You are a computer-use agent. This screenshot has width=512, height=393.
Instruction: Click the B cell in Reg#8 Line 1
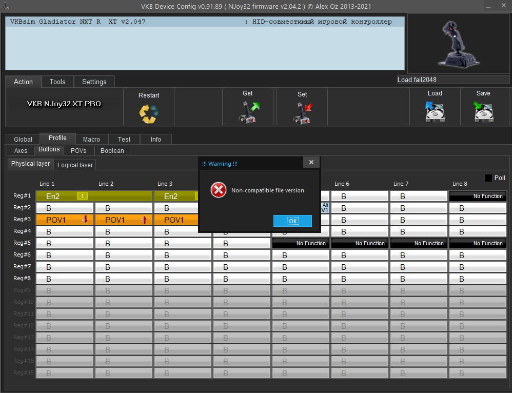(x=65, y=279)
